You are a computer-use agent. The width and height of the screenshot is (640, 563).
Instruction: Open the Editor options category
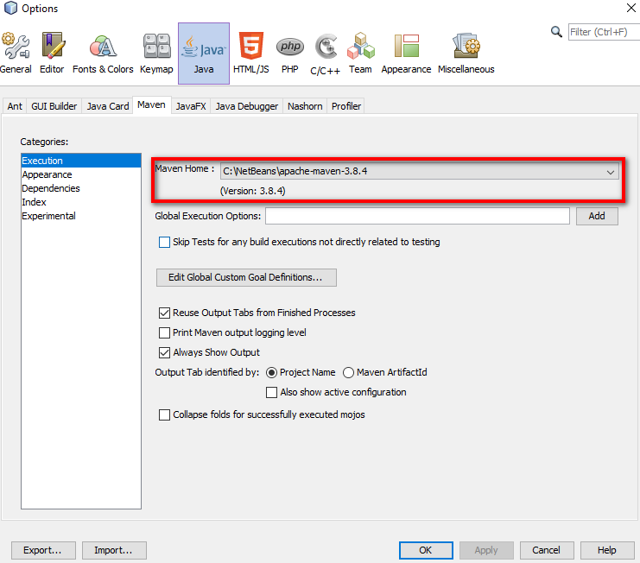click(52, 53)
